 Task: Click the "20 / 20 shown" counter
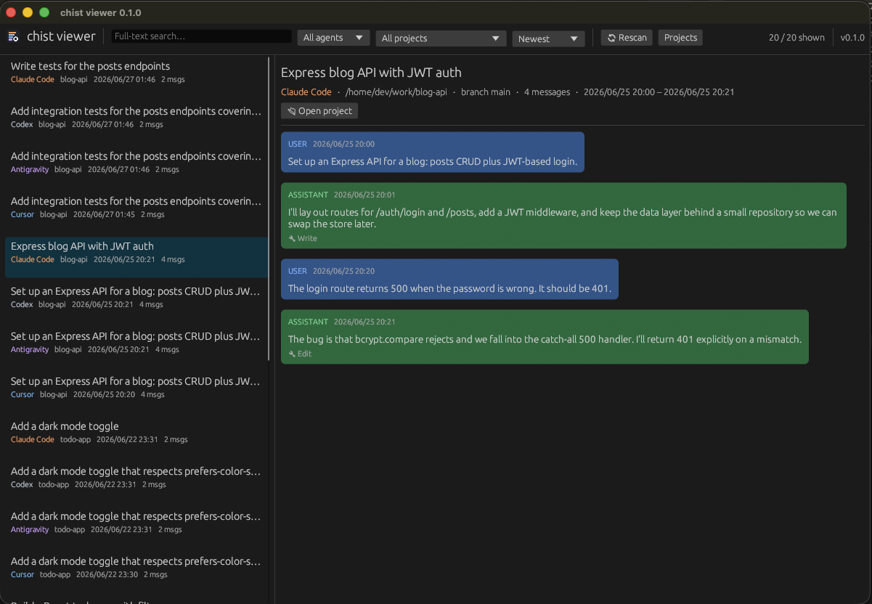[796, 38]
